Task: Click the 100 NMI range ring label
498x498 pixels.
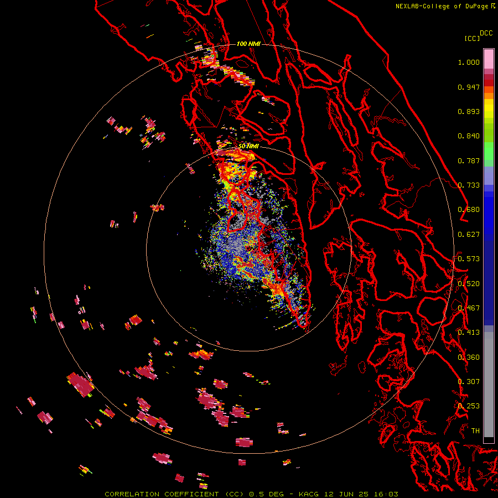Action: (x=248, y=44)
